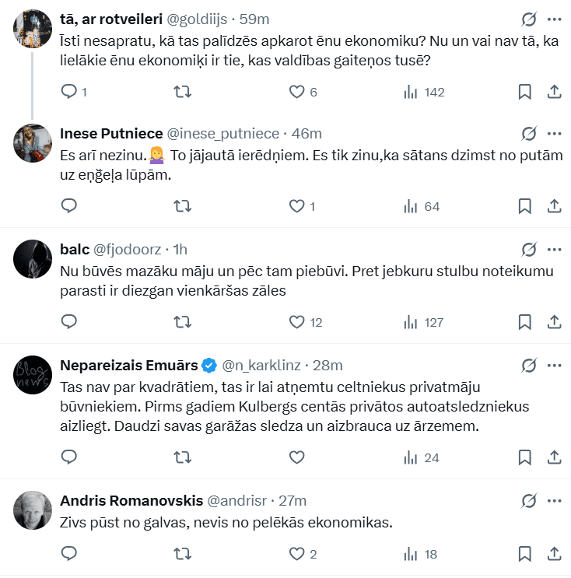Open more options on goldiijs's tweet

click(x=555, y=19)
